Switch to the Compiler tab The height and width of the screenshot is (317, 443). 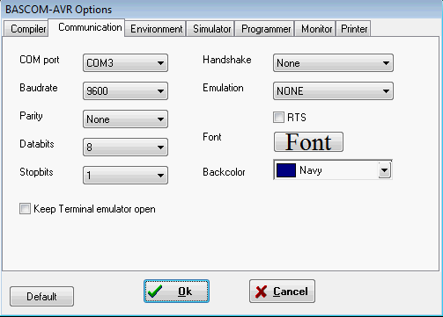tap(26, 29)
